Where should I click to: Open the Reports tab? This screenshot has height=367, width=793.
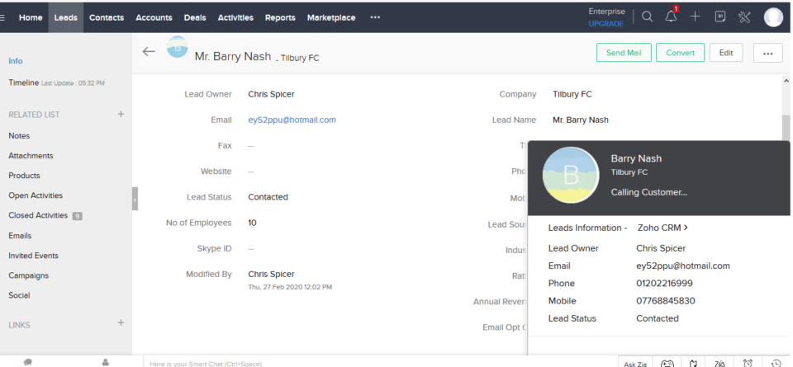coord(280,17)
